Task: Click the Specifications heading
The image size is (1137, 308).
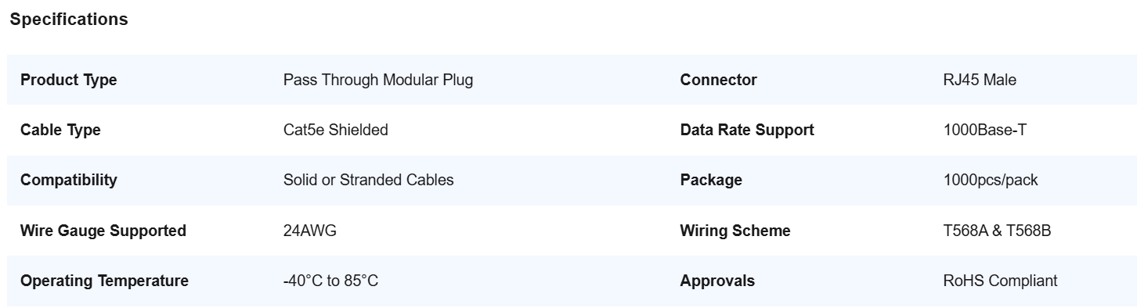Action: [69, 20]
